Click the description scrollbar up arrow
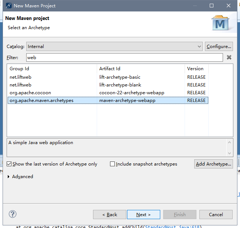This screenshot has width=240, height=228. point(229,142)
